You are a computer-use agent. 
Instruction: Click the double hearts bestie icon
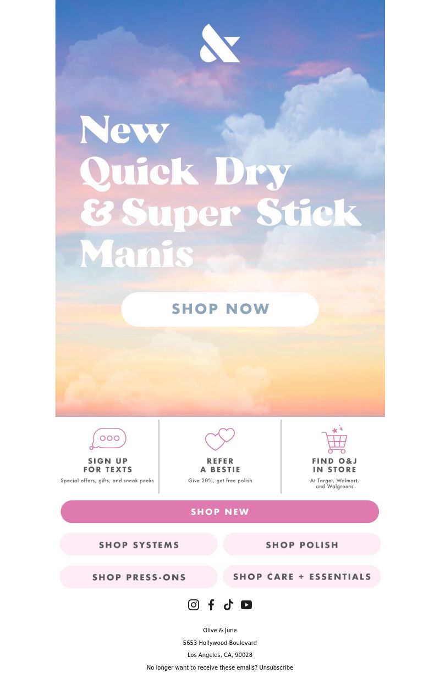(x=220, y=439)
